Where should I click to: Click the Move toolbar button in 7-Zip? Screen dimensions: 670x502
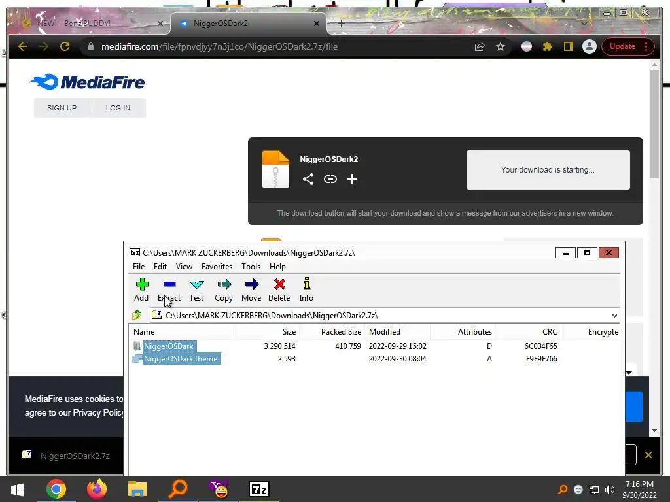pos(251,290)
